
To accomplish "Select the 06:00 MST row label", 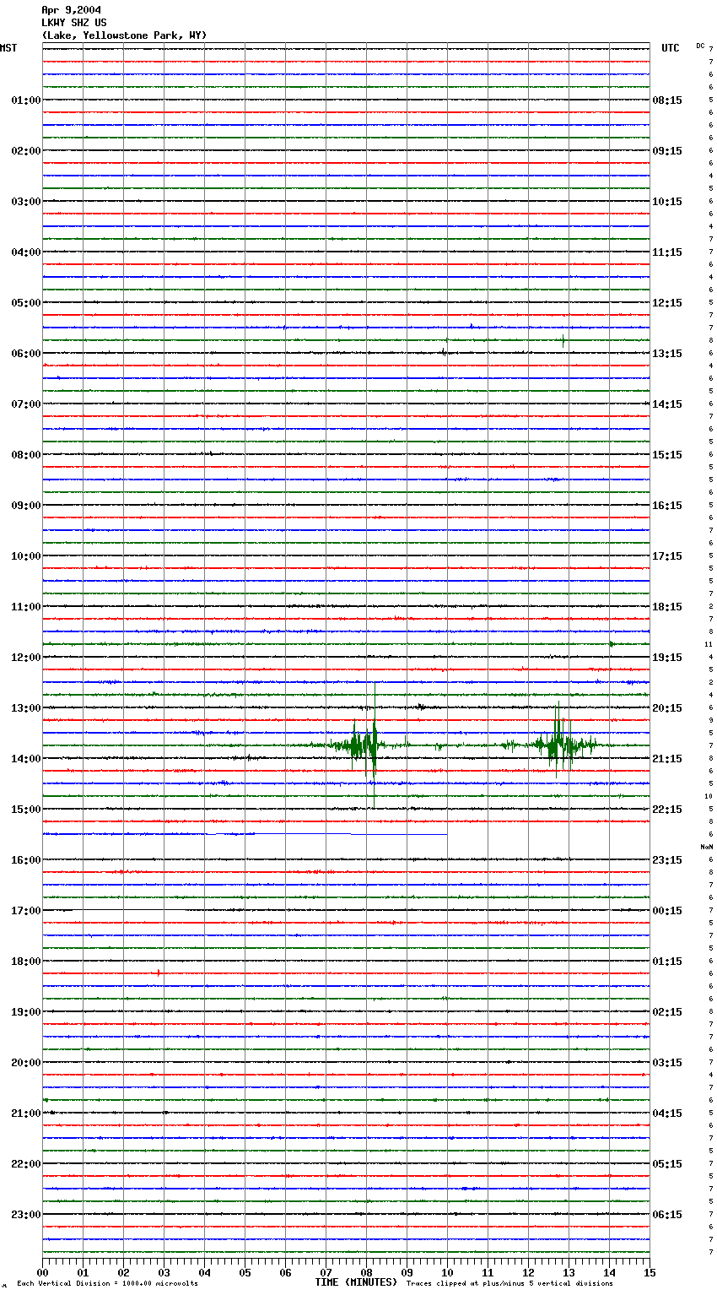I will coord(25,353).
